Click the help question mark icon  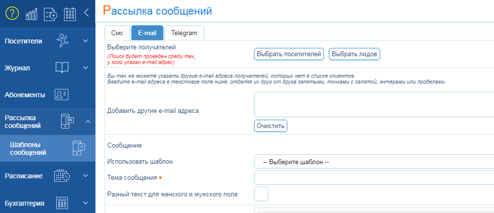[x=12, y=13]
